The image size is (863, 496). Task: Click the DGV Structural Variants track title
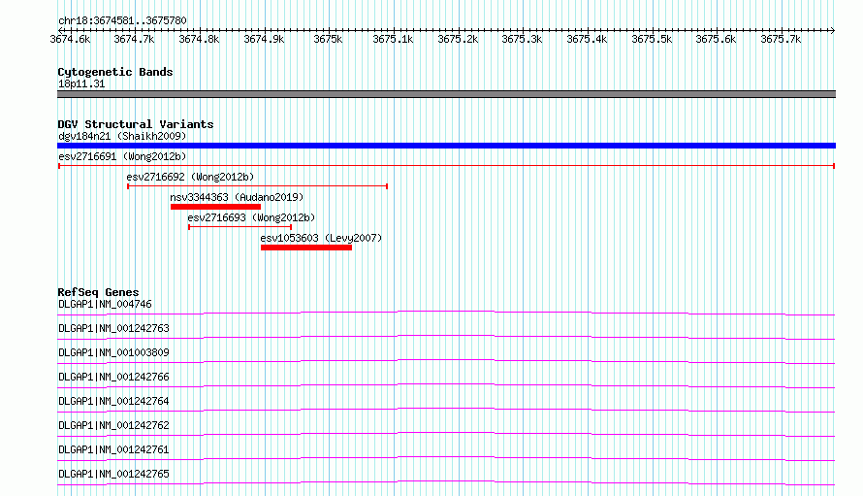click(136, 124)
